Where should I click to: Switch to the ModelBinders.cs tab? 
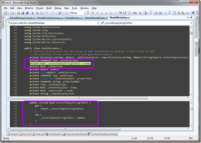(x=74, y=18)
